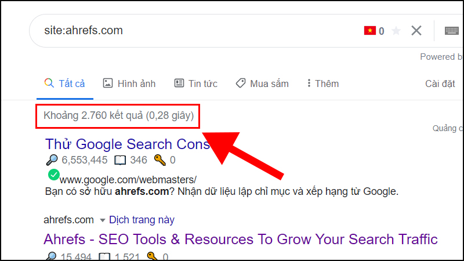464x261 pixels.
Task: Click the Dịch trang này link
Action: [142, 220]
